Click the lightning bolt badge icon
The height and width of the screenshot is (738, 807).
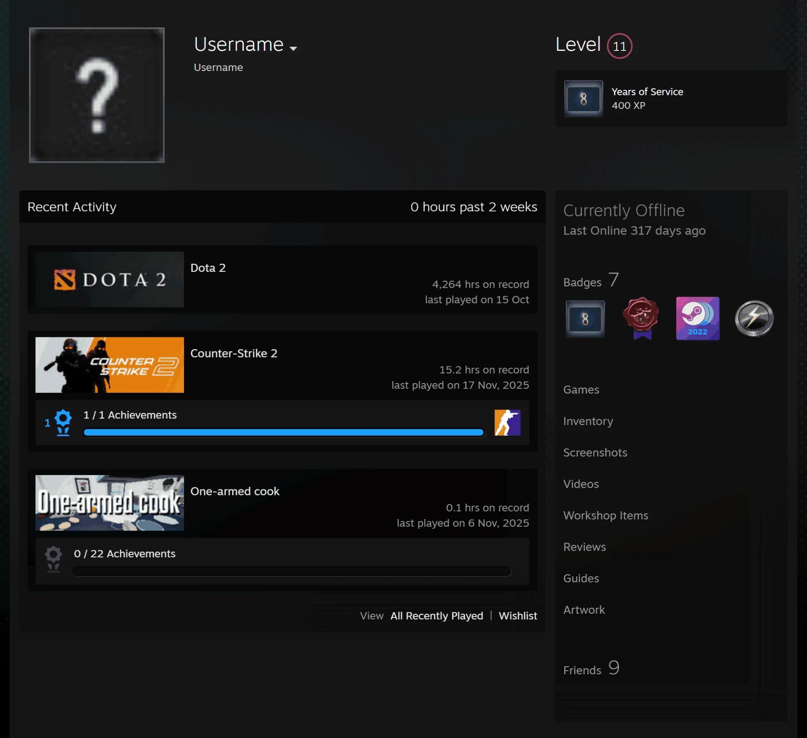[x=754, y=318]
